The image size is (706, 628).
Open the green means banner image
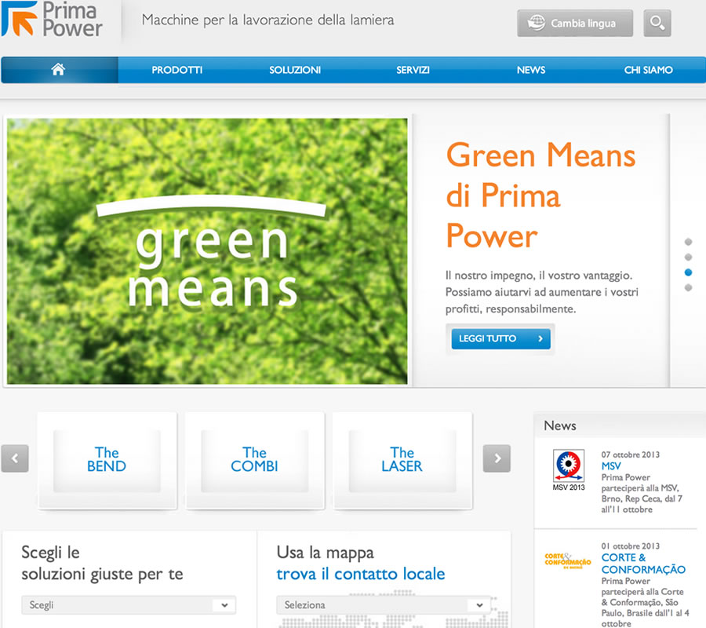point(207,251)
